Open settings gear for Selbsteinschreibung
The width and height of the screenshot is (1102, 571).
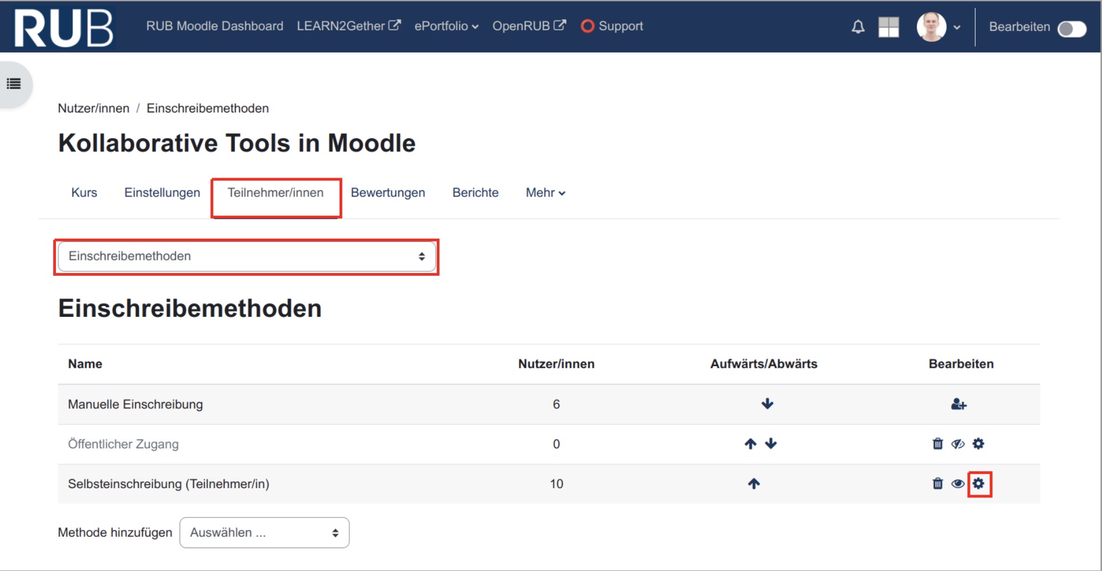coord(979,484)
